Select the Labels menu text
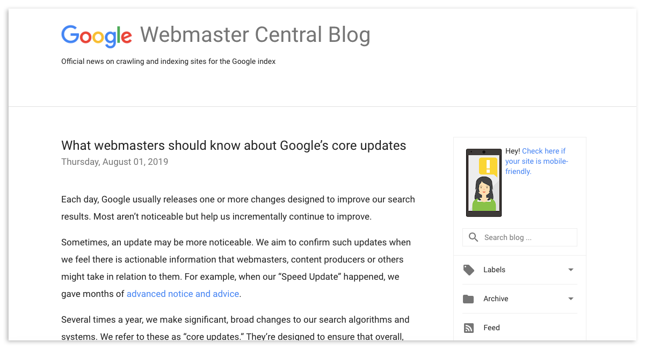Viewport: 645px width, 349px height. 494,270
